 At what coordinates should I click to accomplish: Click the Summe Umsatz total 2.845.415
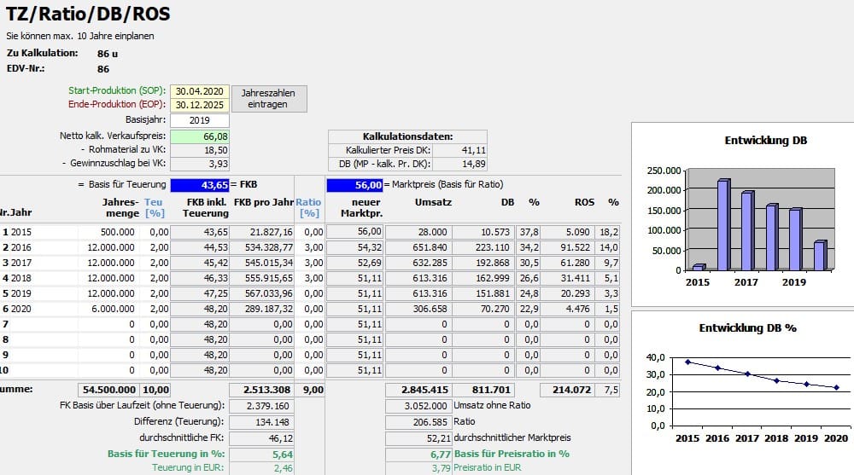[x=418, y=390]
